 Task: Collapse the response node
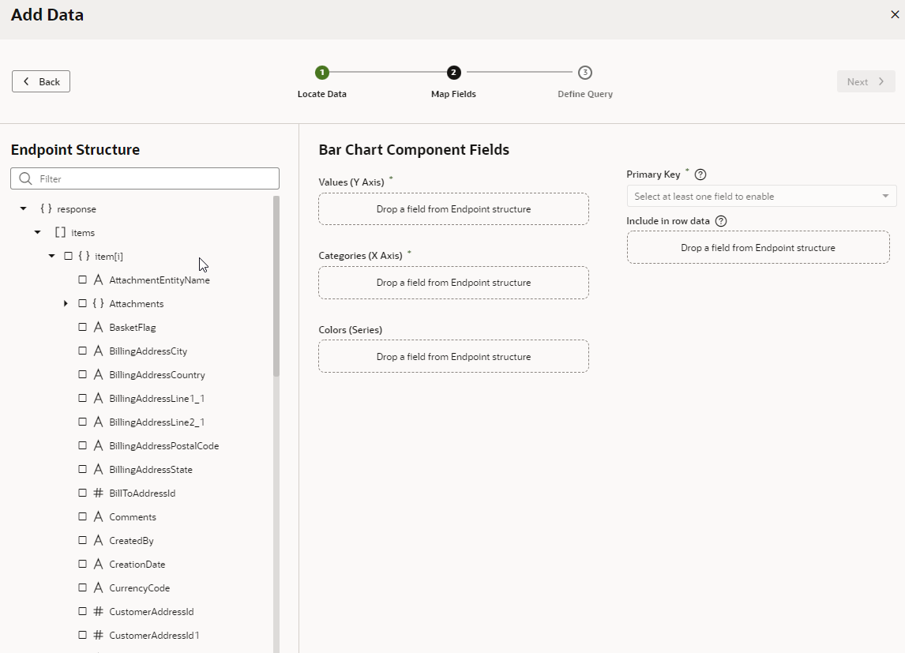[x=23, y=208]
